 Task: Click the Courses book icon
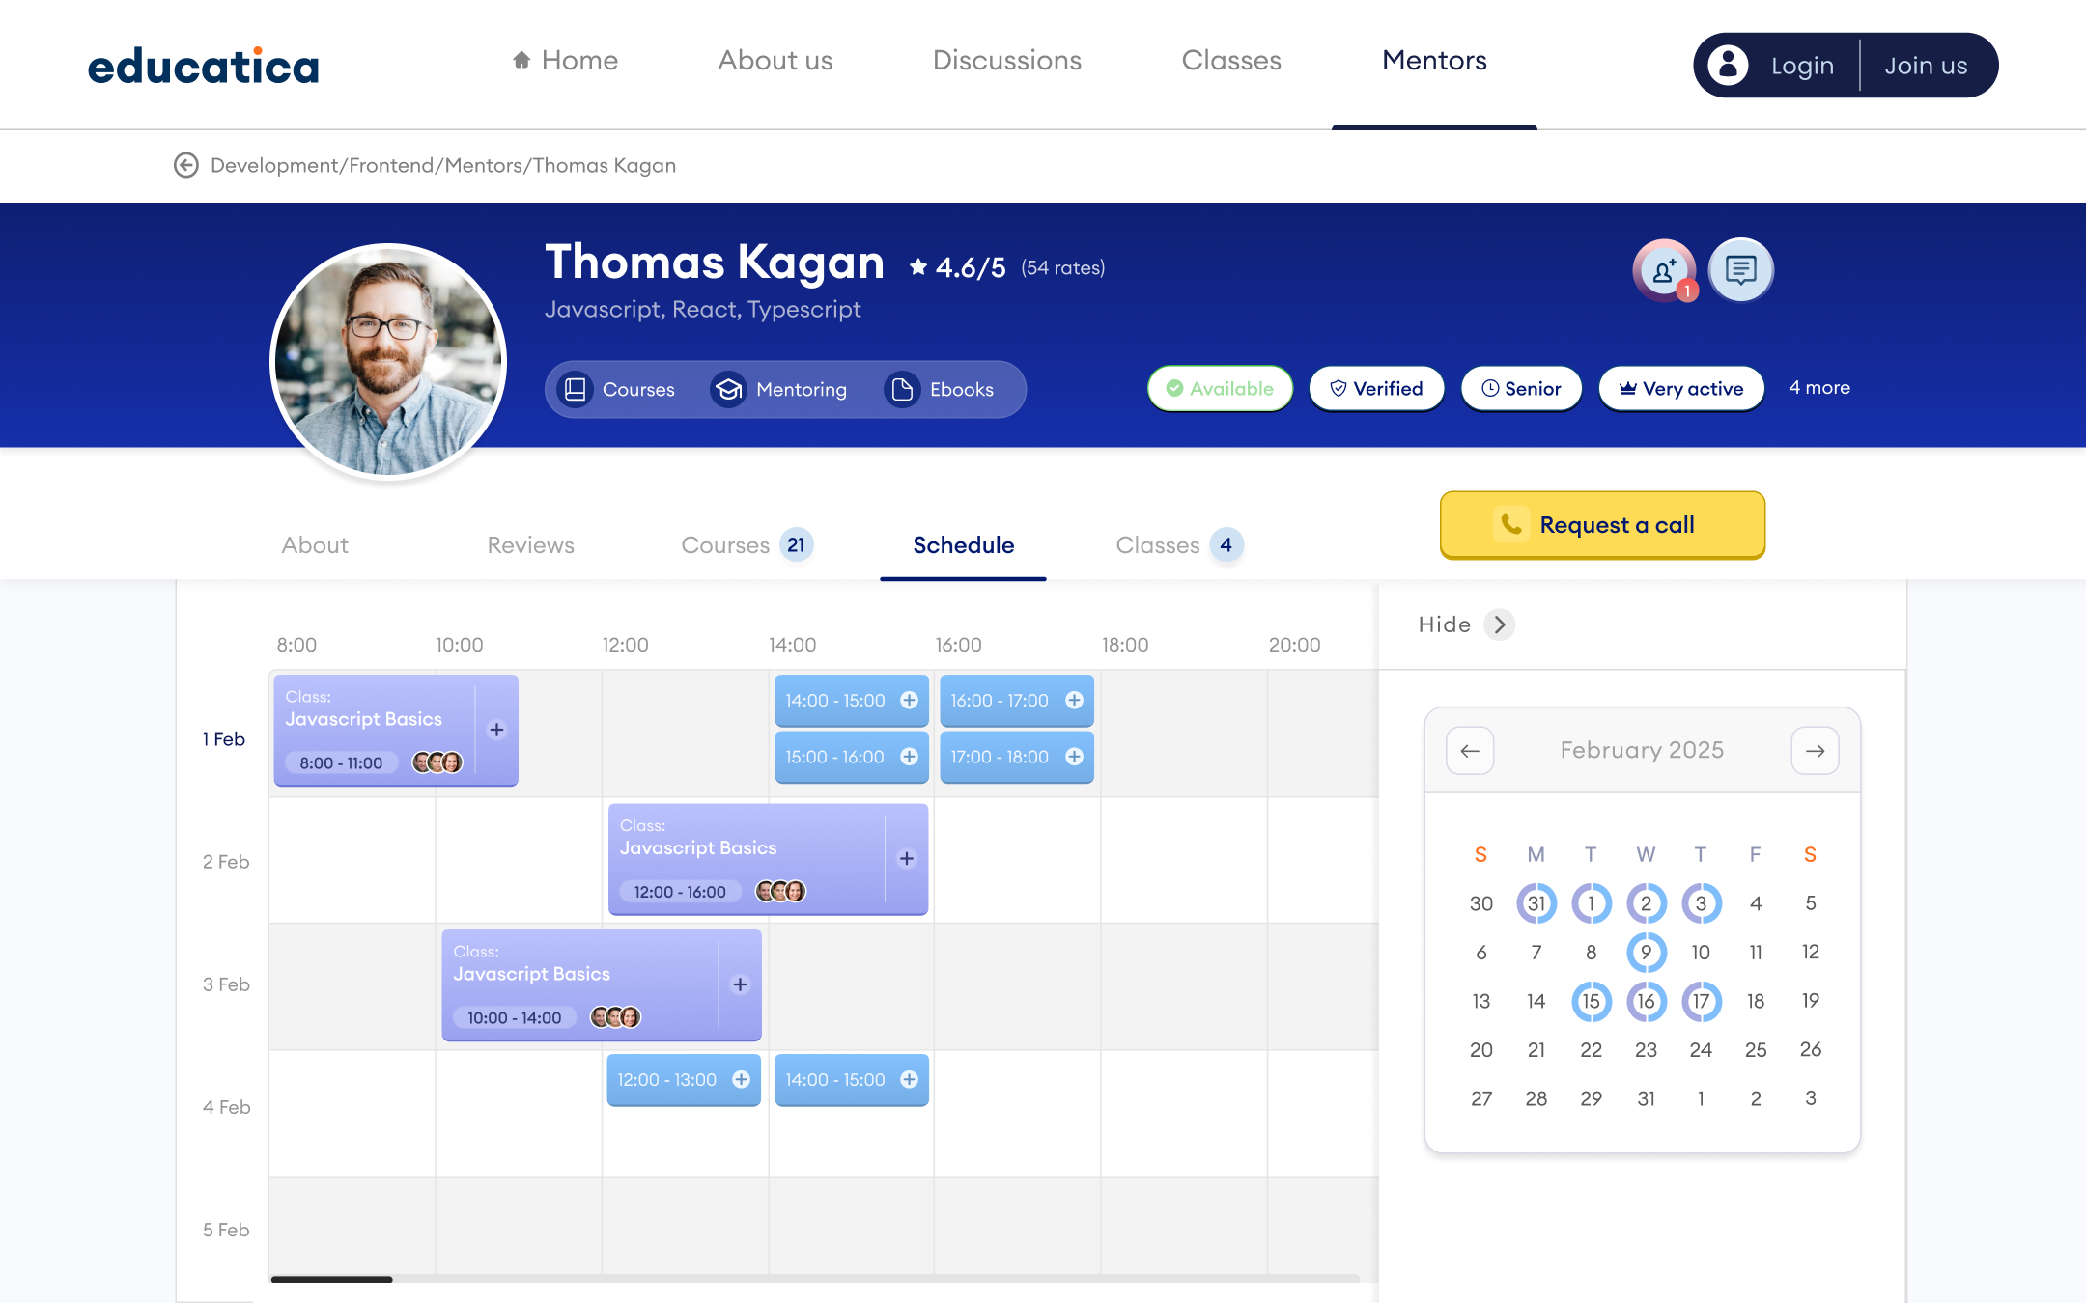tap(576, 389)
